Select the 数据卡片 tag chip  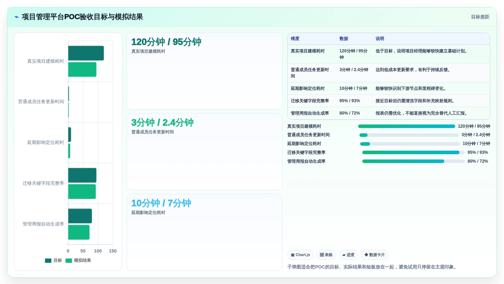click(x=375, y=255)
